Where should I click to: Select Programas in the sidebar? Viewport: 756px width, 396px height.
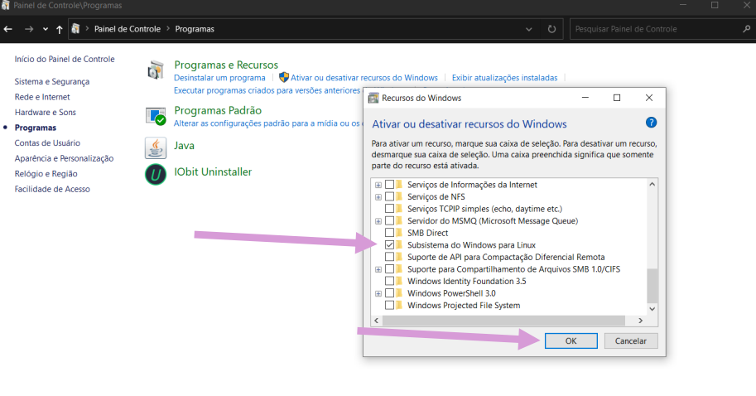tap(36, 128)
